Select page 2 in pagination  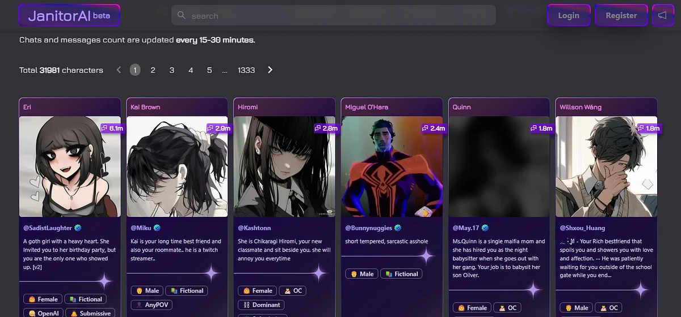pyautogui.click(x=153, y=70)
